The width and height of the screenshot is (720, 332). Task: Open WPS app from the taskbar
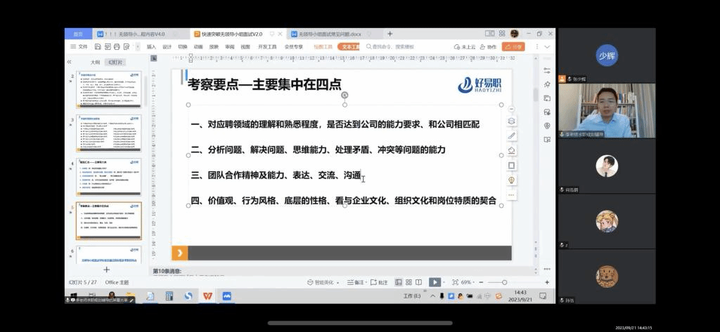[x=207, y=296]
